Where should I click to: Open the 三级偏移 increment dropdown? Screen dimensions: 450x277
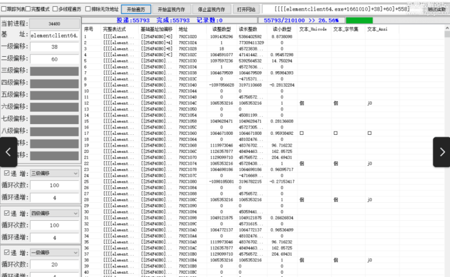click(x=53, y=173)
